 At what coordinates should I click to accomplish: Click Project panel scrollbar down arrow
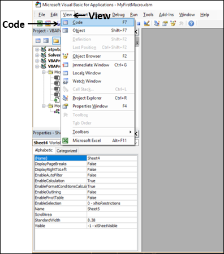pyautogui.click(x=137, y=43)
